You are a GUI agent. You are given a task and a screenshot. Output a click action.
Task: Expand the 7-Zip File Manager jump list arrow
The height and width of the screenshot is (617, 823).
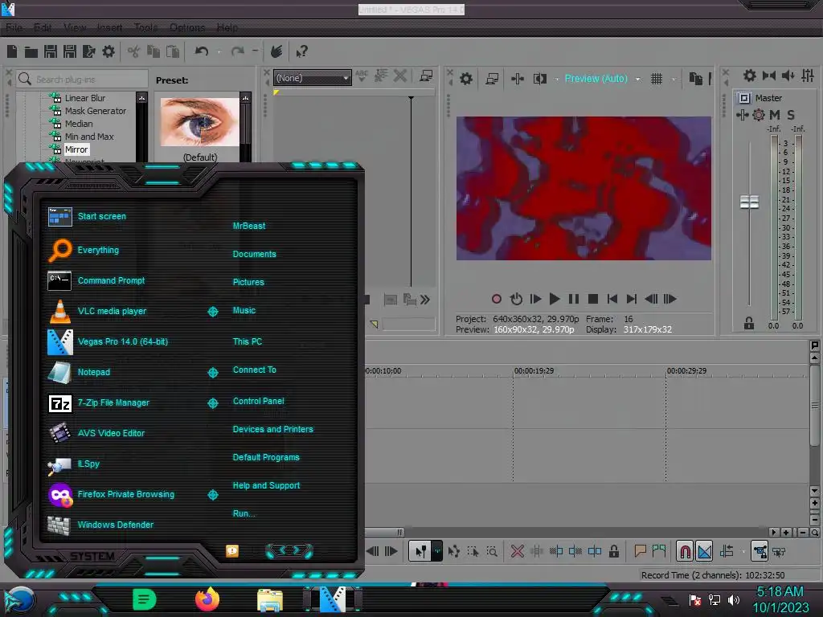point(213,403)
